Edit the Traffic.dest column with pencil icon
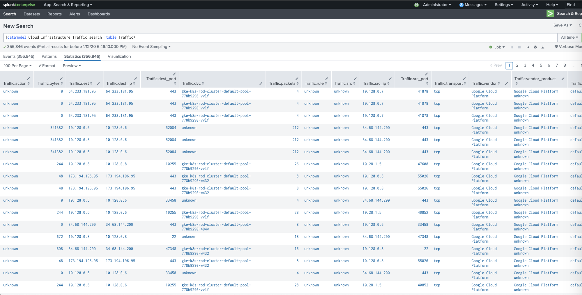Viewport: 582px width, 295px height. tap(98, 83)
